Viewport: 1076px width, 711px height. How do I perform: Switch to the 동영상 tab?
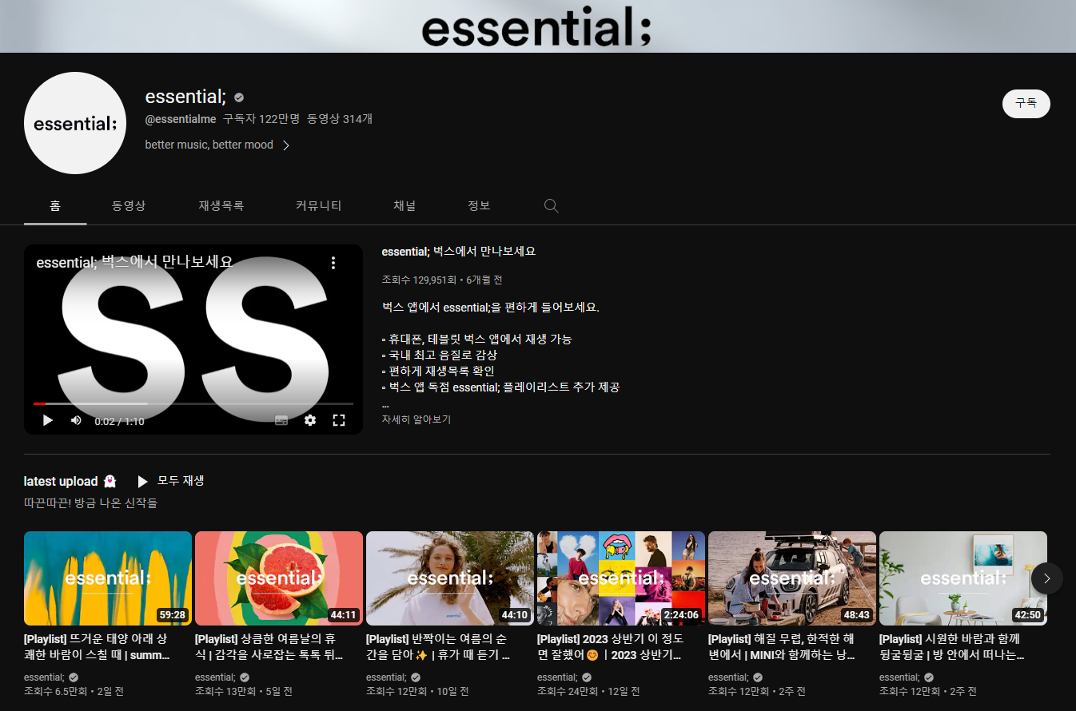point(129,206)
